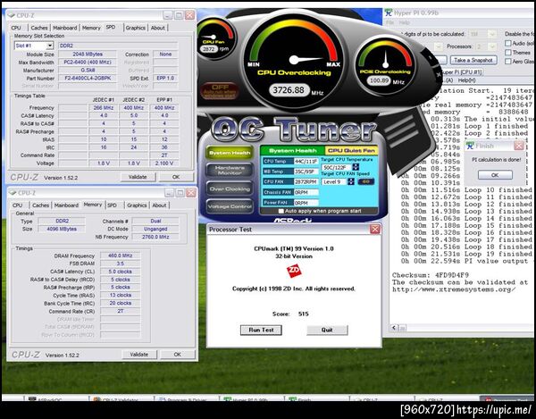Enable Auto apply when program start
The image size is (536, 419).
pos(281,211)
